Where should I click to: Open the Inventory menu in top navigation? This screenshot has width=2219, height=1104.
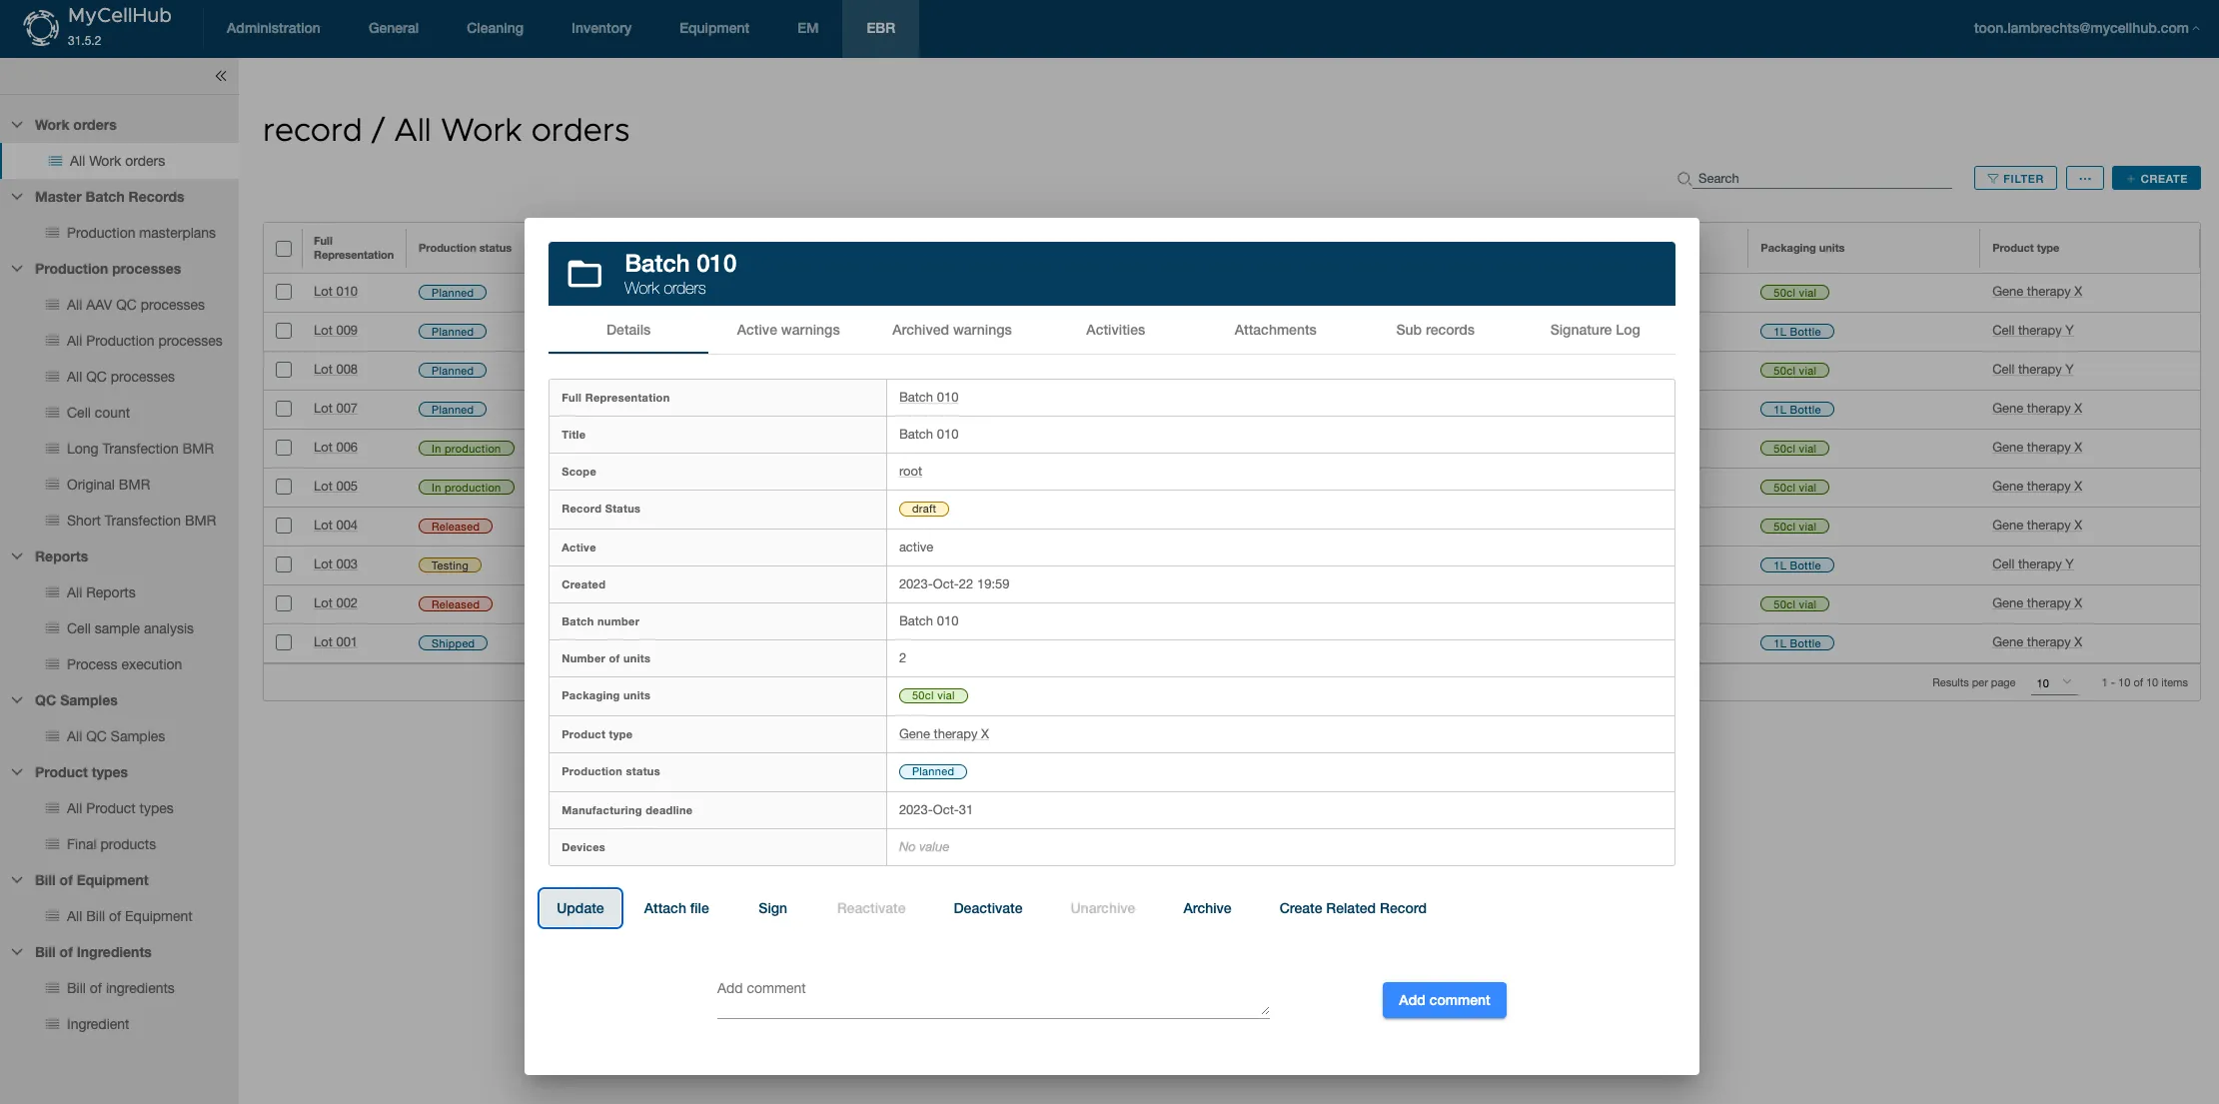(x=600, y=28)
